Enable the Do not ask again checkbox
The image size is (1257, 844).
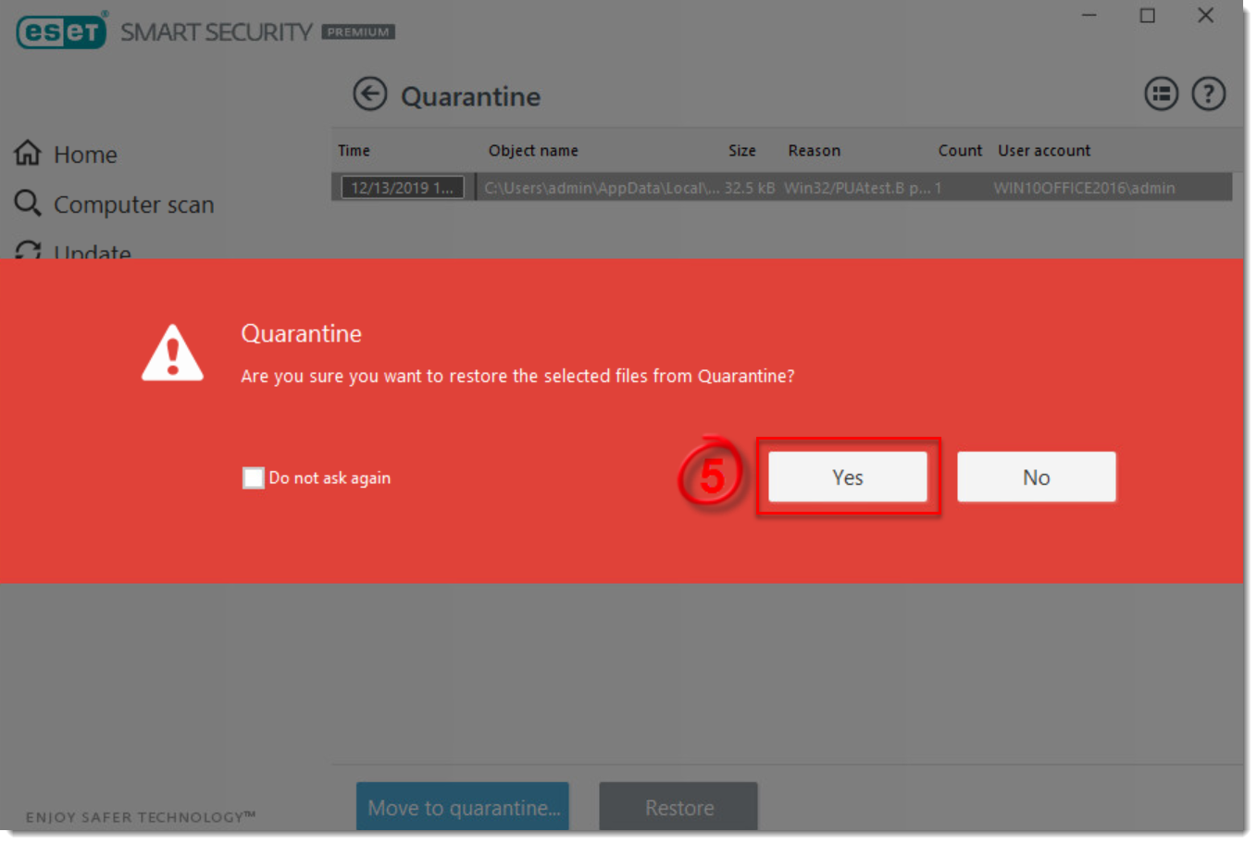pos(253,478)
